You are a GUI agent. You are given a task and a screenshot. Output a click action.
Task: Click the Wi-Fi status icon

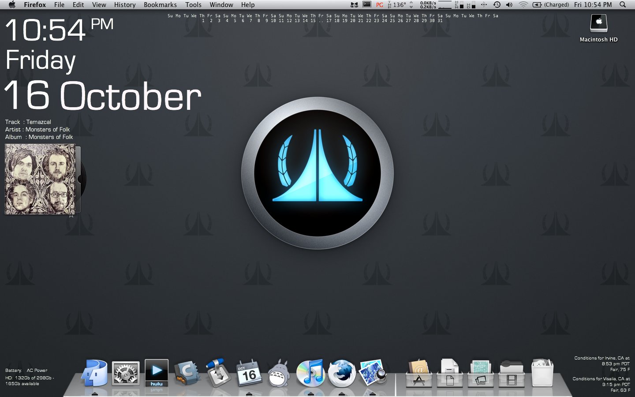pyautogui.click(x=523, y=4)
